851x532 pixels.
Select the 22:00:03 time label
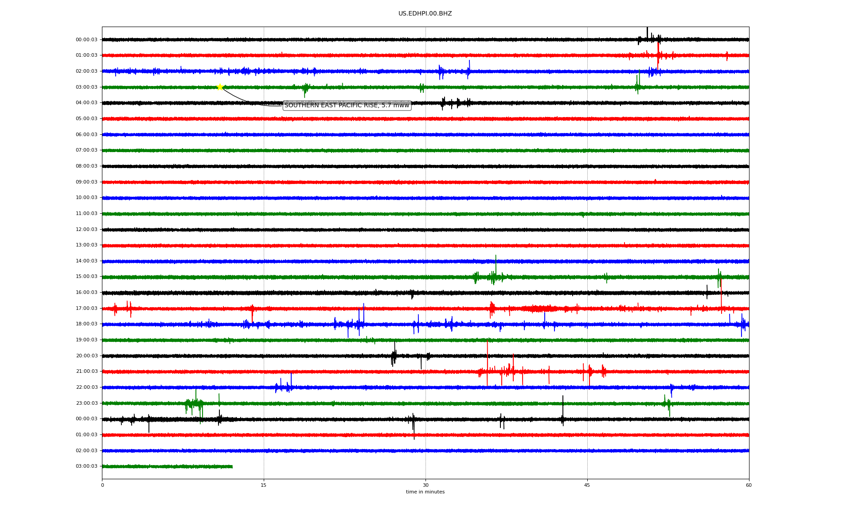pos(86,387)
